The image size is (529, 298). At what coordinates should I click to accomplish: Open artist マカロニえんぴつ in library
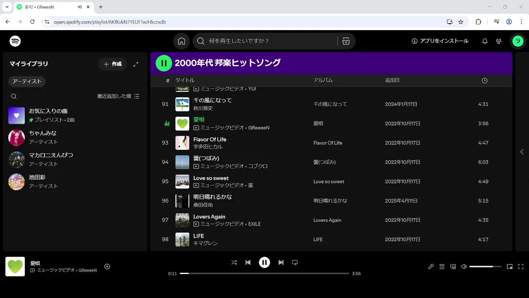pyautogui.click(x=74, y=159)
